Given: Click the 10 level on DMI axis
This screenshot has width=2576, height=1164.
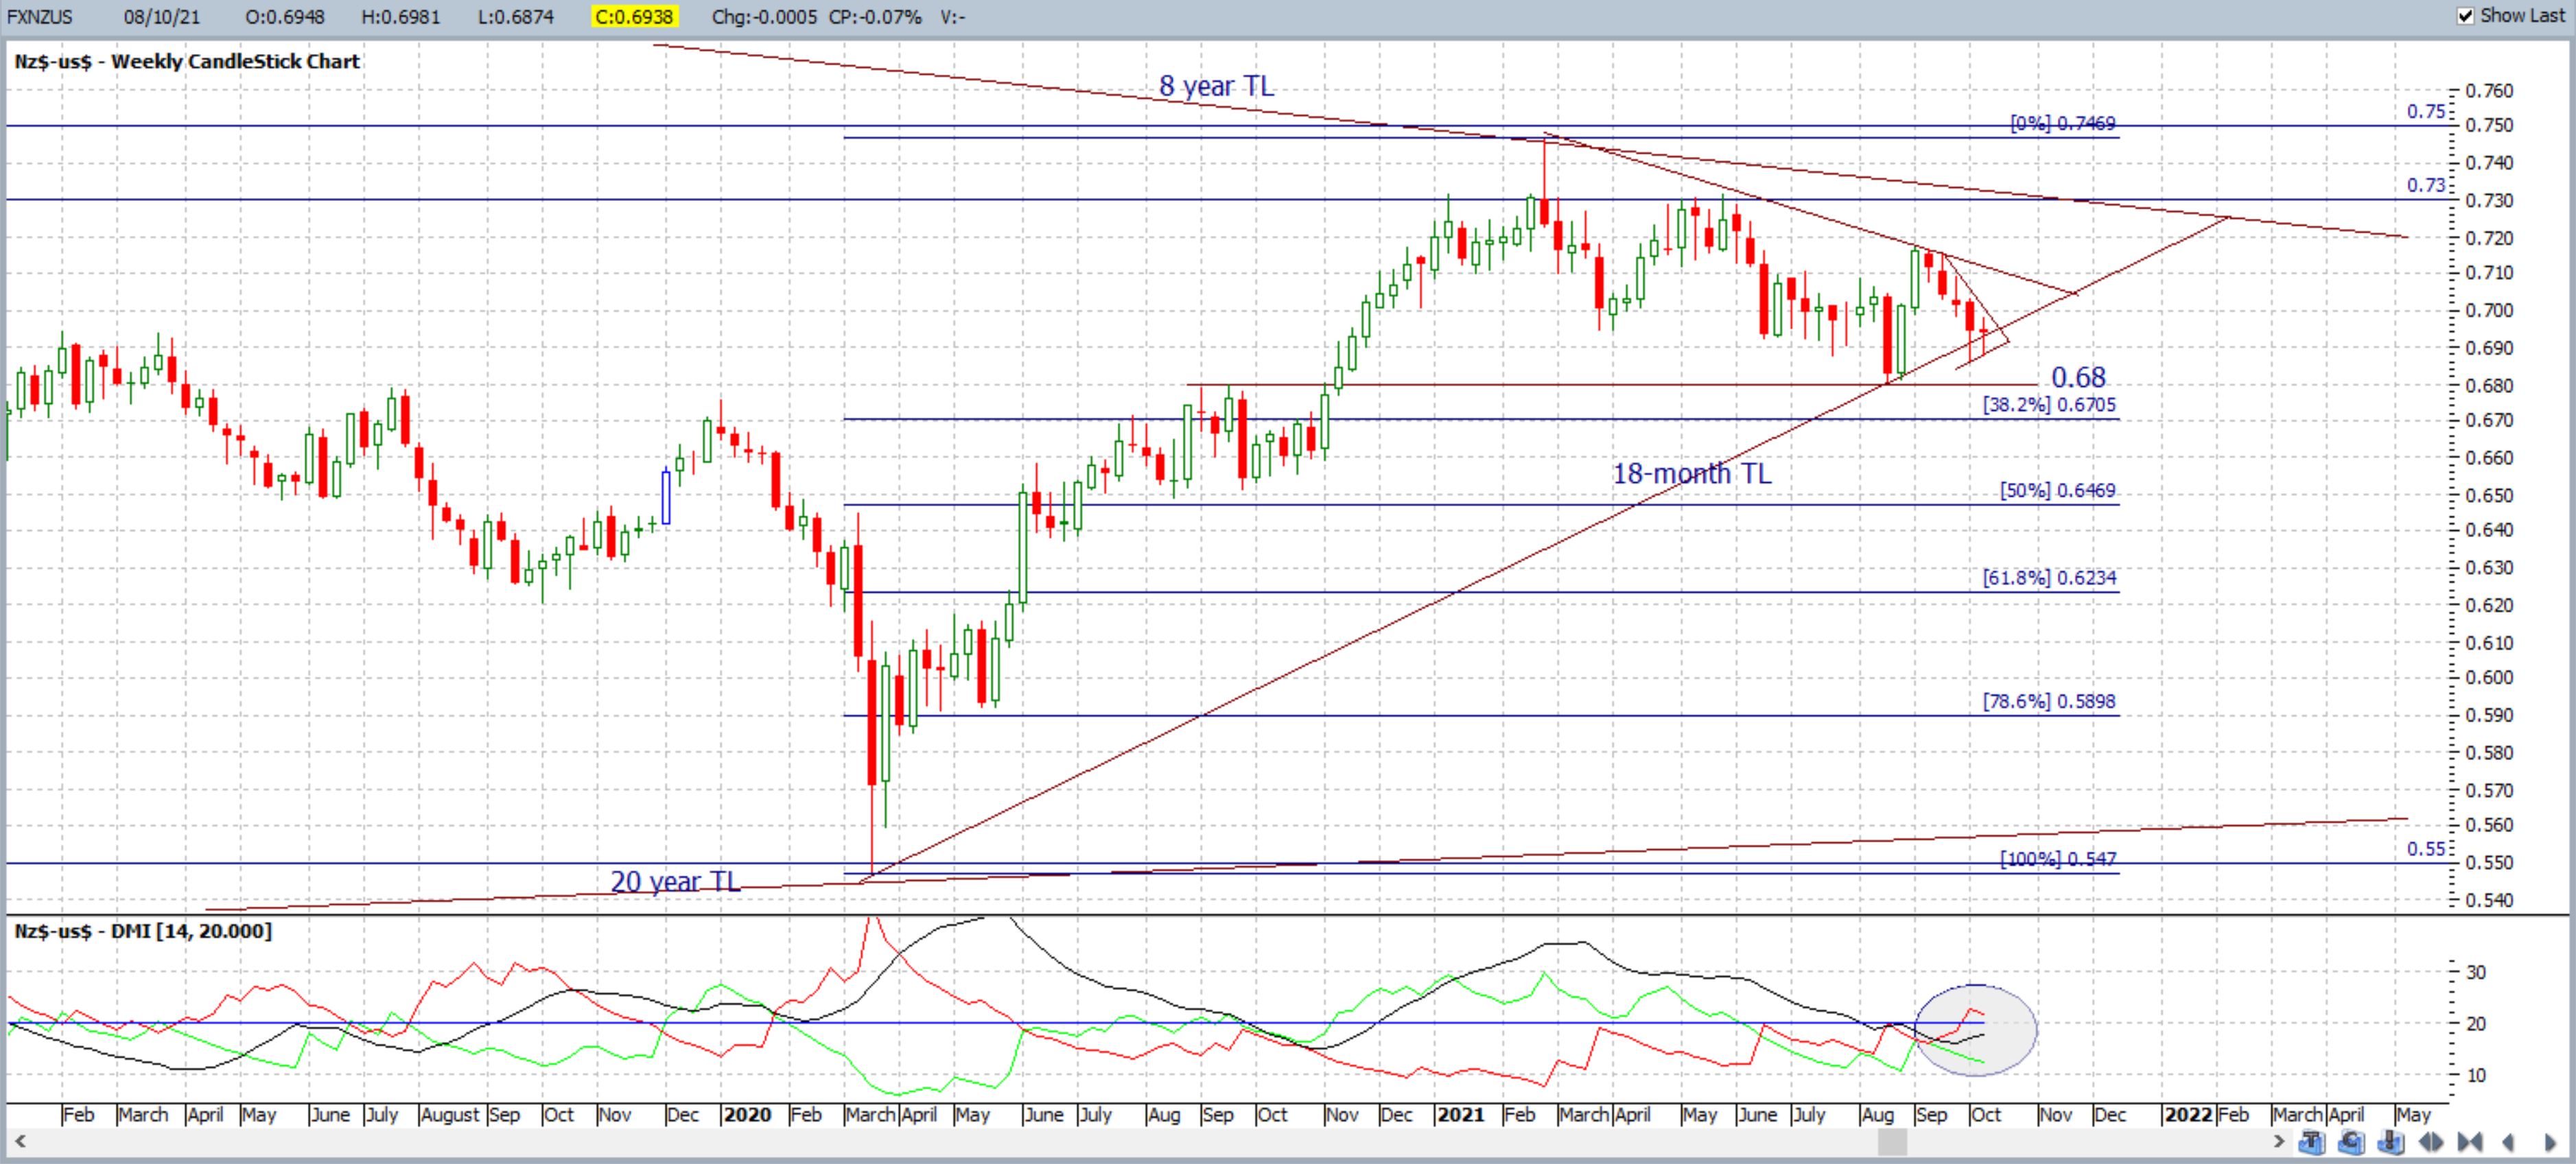Looking at the screenshot, I should pyautogui.click(x=2476, y=1076).
